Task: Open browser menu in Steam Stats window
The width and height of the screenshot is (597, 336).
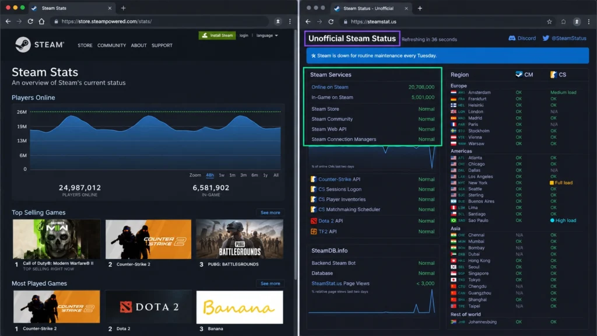Action: [x=290, y=22]
